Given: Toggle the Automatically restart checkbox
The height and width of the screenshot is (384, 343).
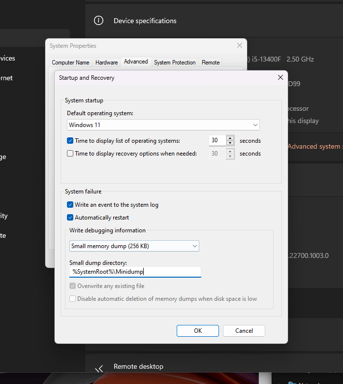Looking at the screenshot, I should click(x=70, y=218).
